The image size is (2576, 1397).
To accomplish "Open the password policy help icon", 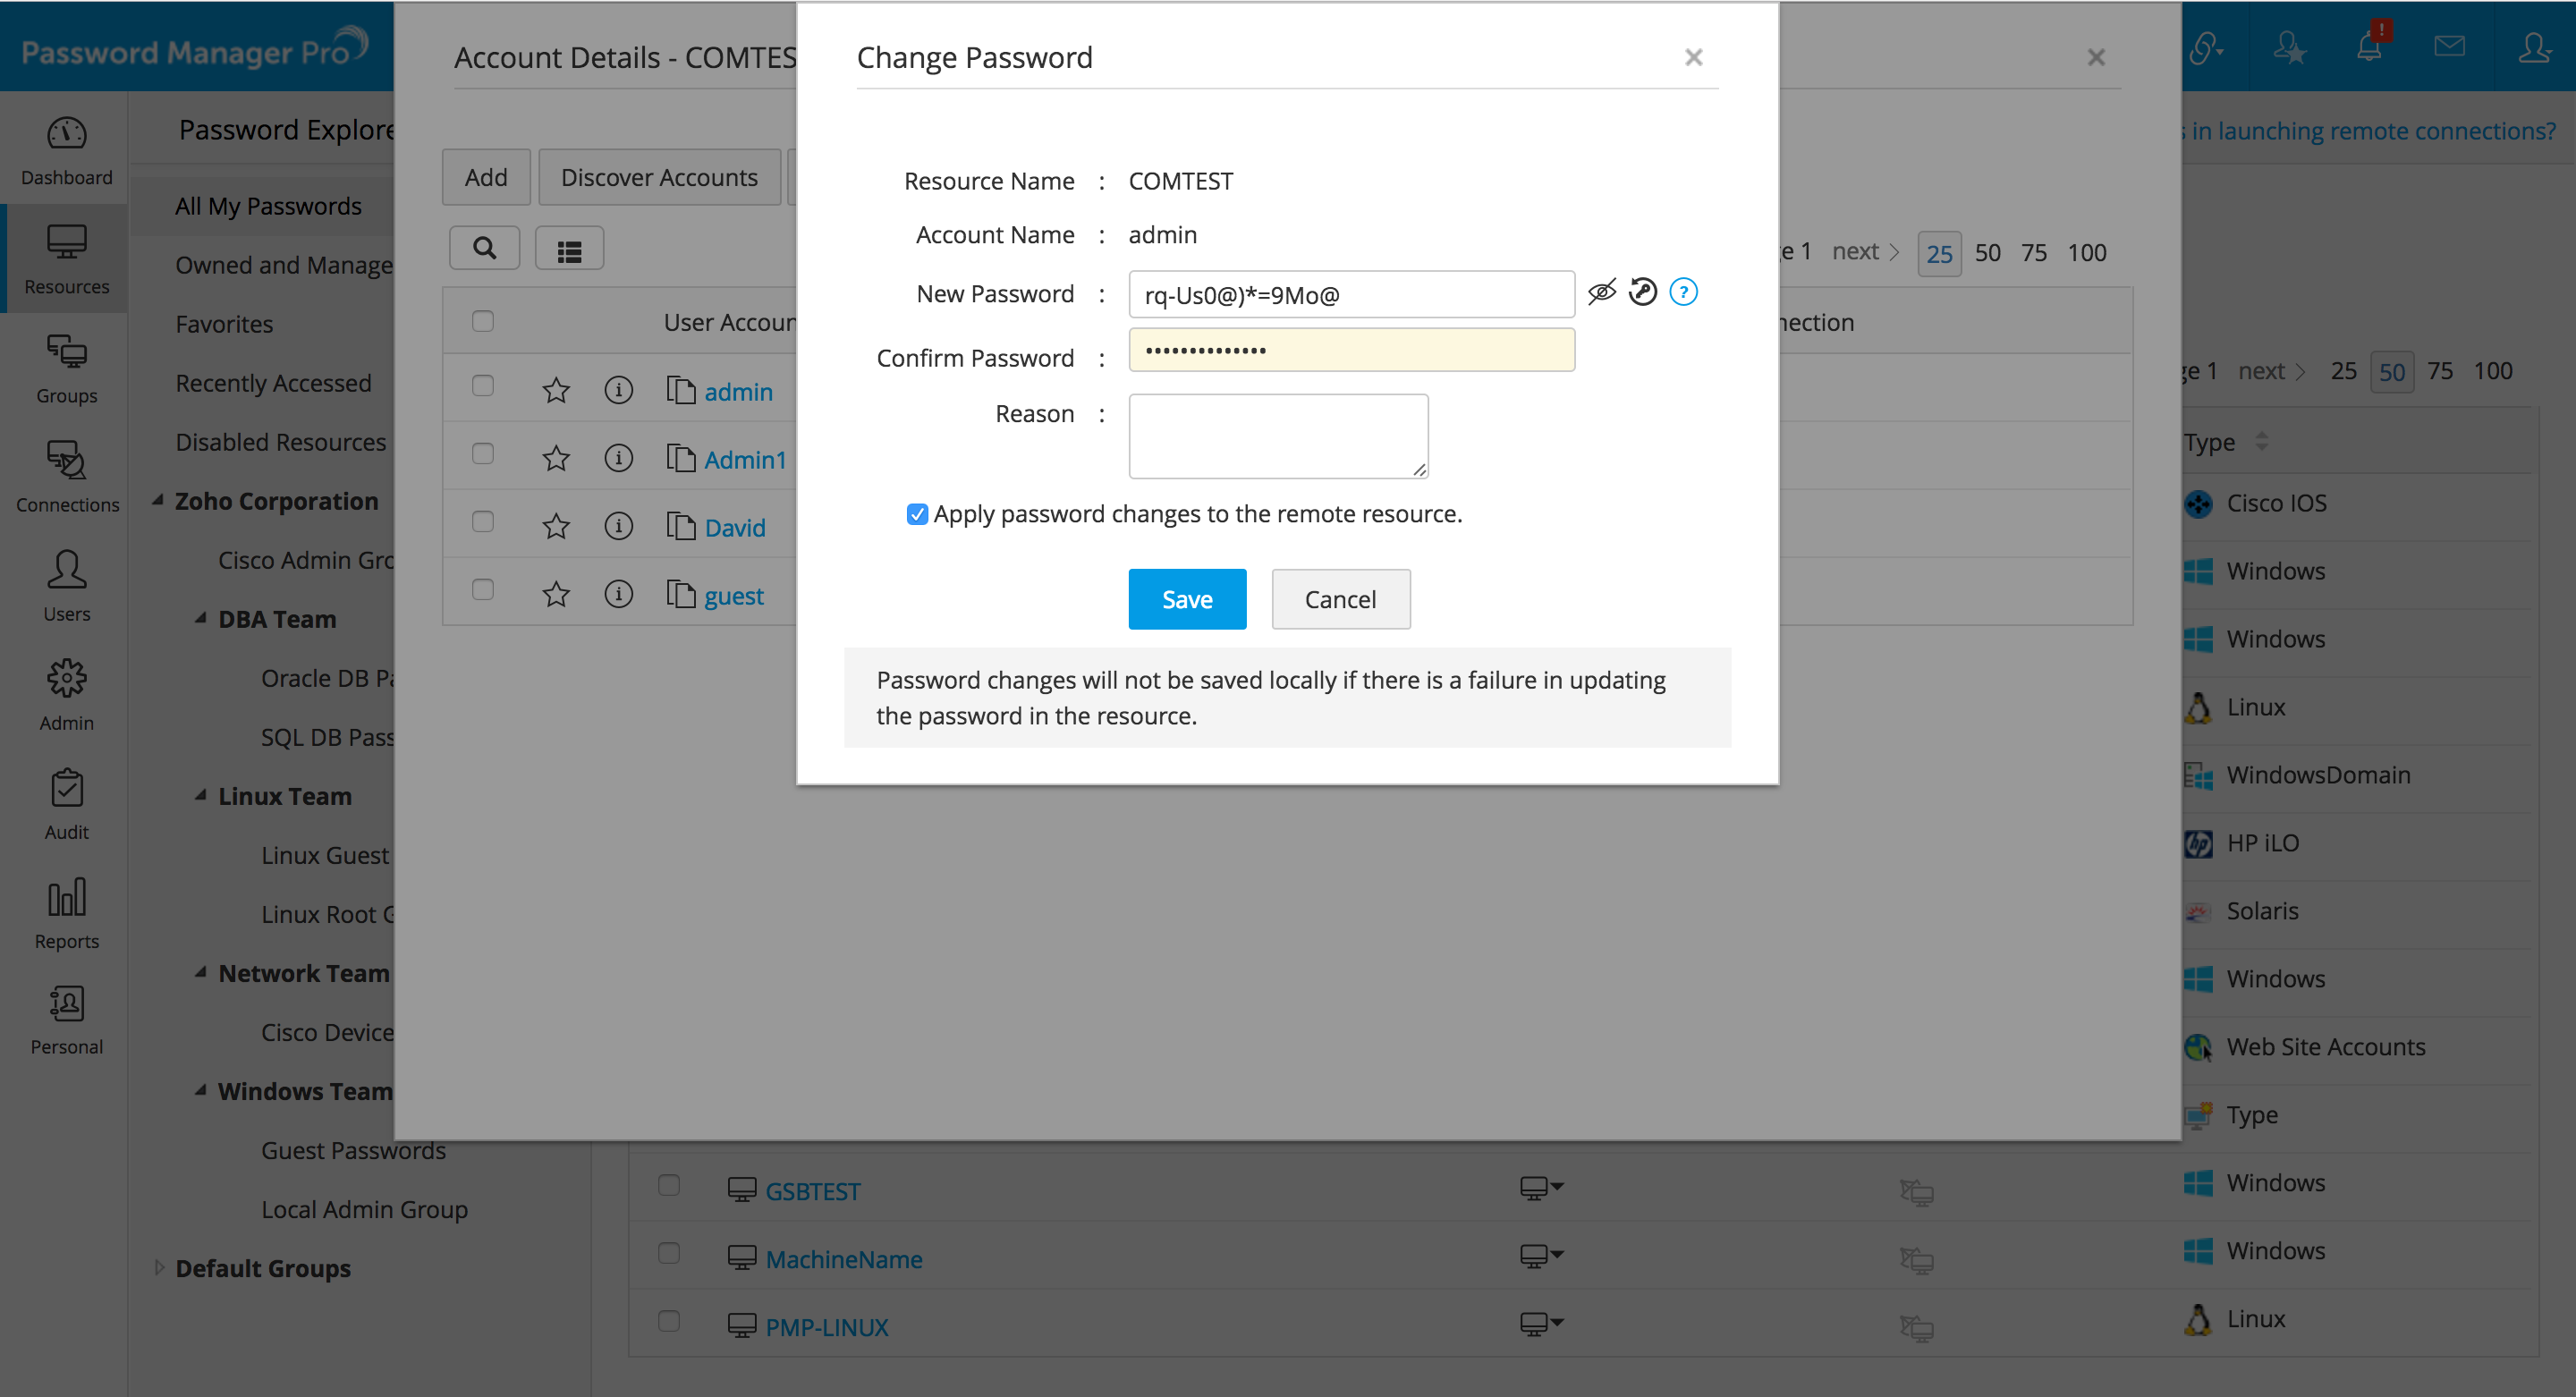I will coord(1683,292).
